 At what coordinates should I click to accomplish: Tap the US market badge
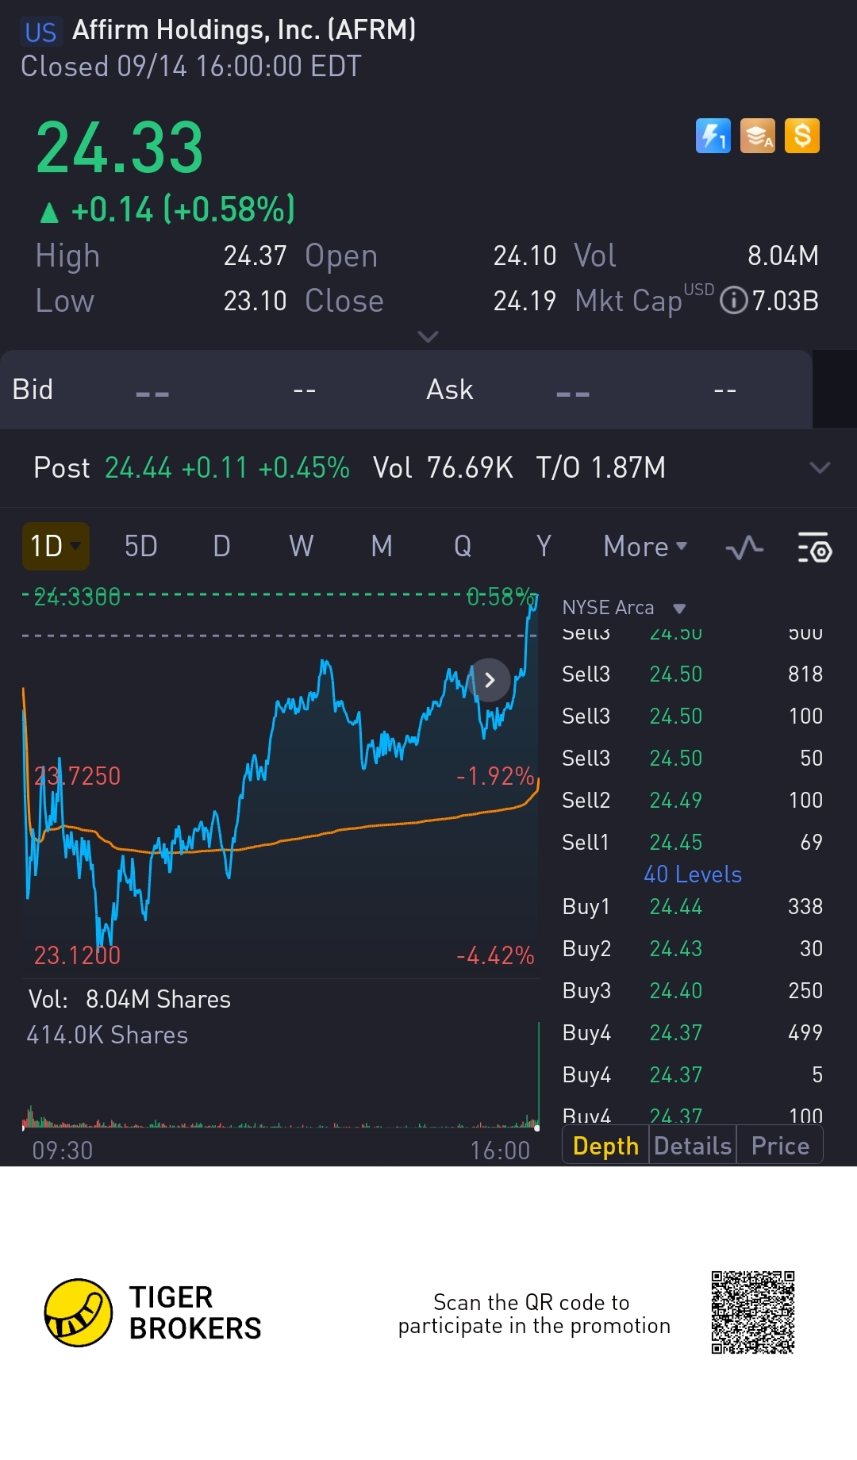click(40, 32)
